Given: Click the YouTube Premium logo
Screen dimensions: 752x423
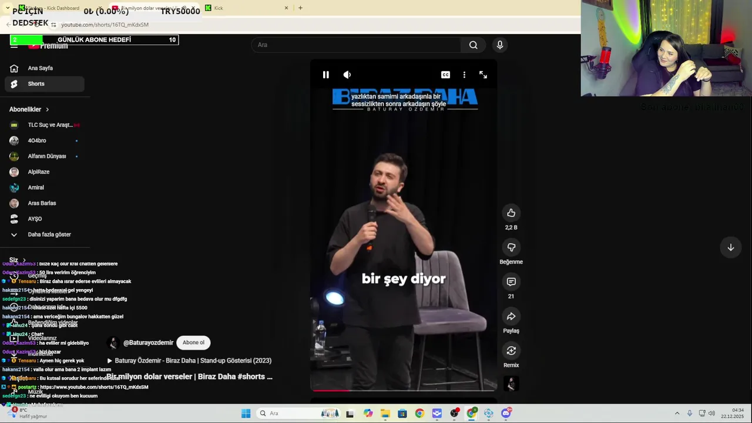Looking at the screenshot, I should pyautogui.click(x=48, y=46).
